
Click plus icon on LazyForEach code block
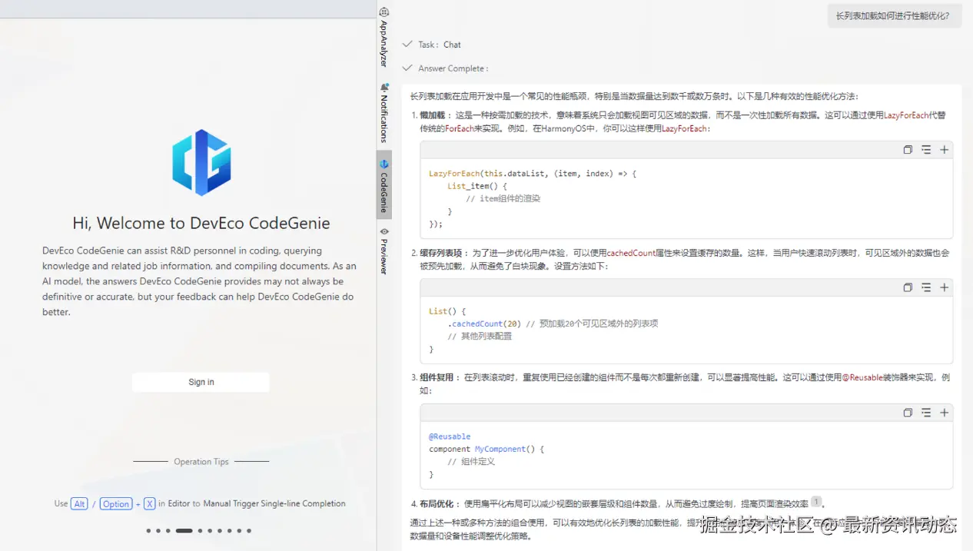(x=945, y=150)
